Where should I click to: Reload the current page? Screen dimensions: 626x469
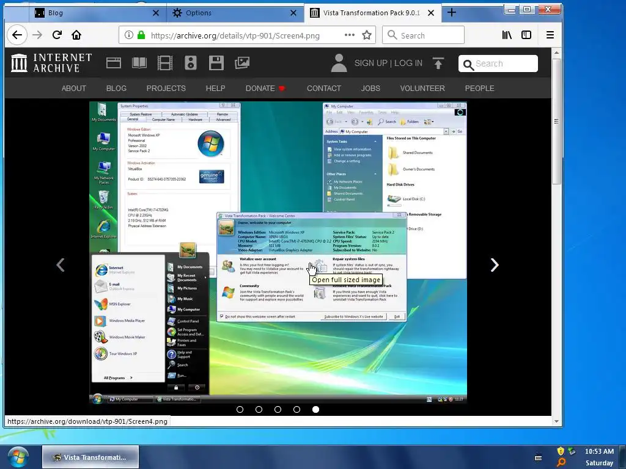[x=57, y=35]
